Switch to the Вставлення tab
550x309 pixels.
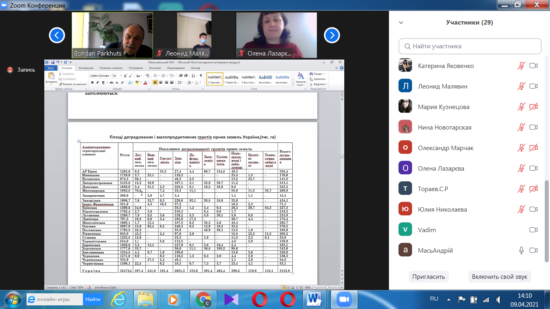click(86, 68)
